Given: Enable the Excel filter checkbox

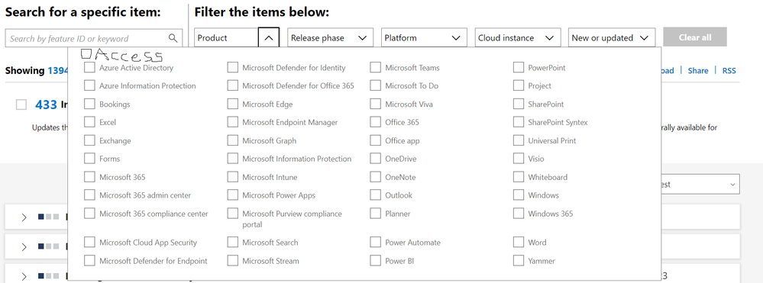Looking at the screenshot, I should pos(89,122).
